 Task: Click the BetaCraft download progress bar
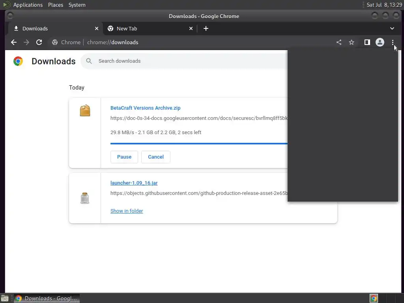[199, 144]
